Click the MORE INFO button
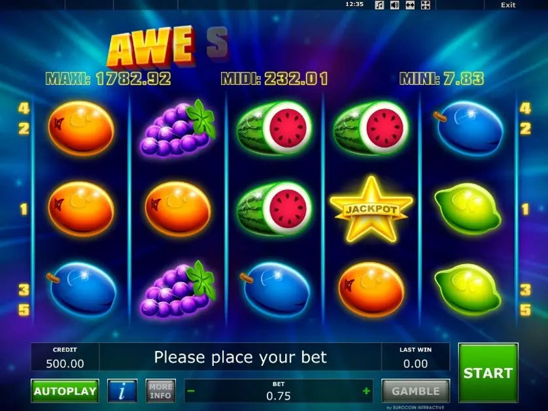This screenshot has height=411, width=548. click(161, 391)
